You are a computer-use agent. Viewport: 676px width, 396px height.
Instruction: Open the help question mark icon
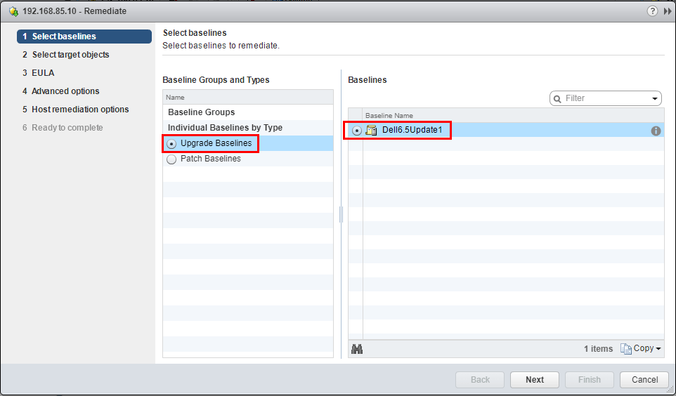click(x=652, y=11)
